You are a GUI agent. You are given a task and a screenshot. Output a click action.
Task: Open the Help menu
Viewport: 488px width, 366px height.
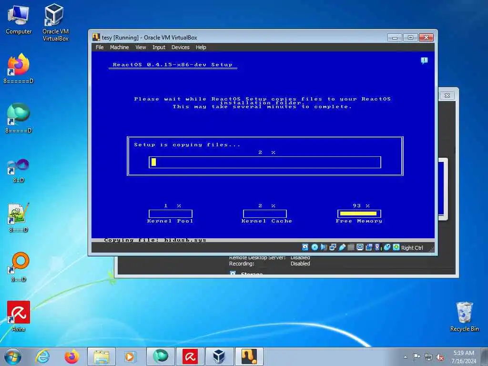pos(201,47)
